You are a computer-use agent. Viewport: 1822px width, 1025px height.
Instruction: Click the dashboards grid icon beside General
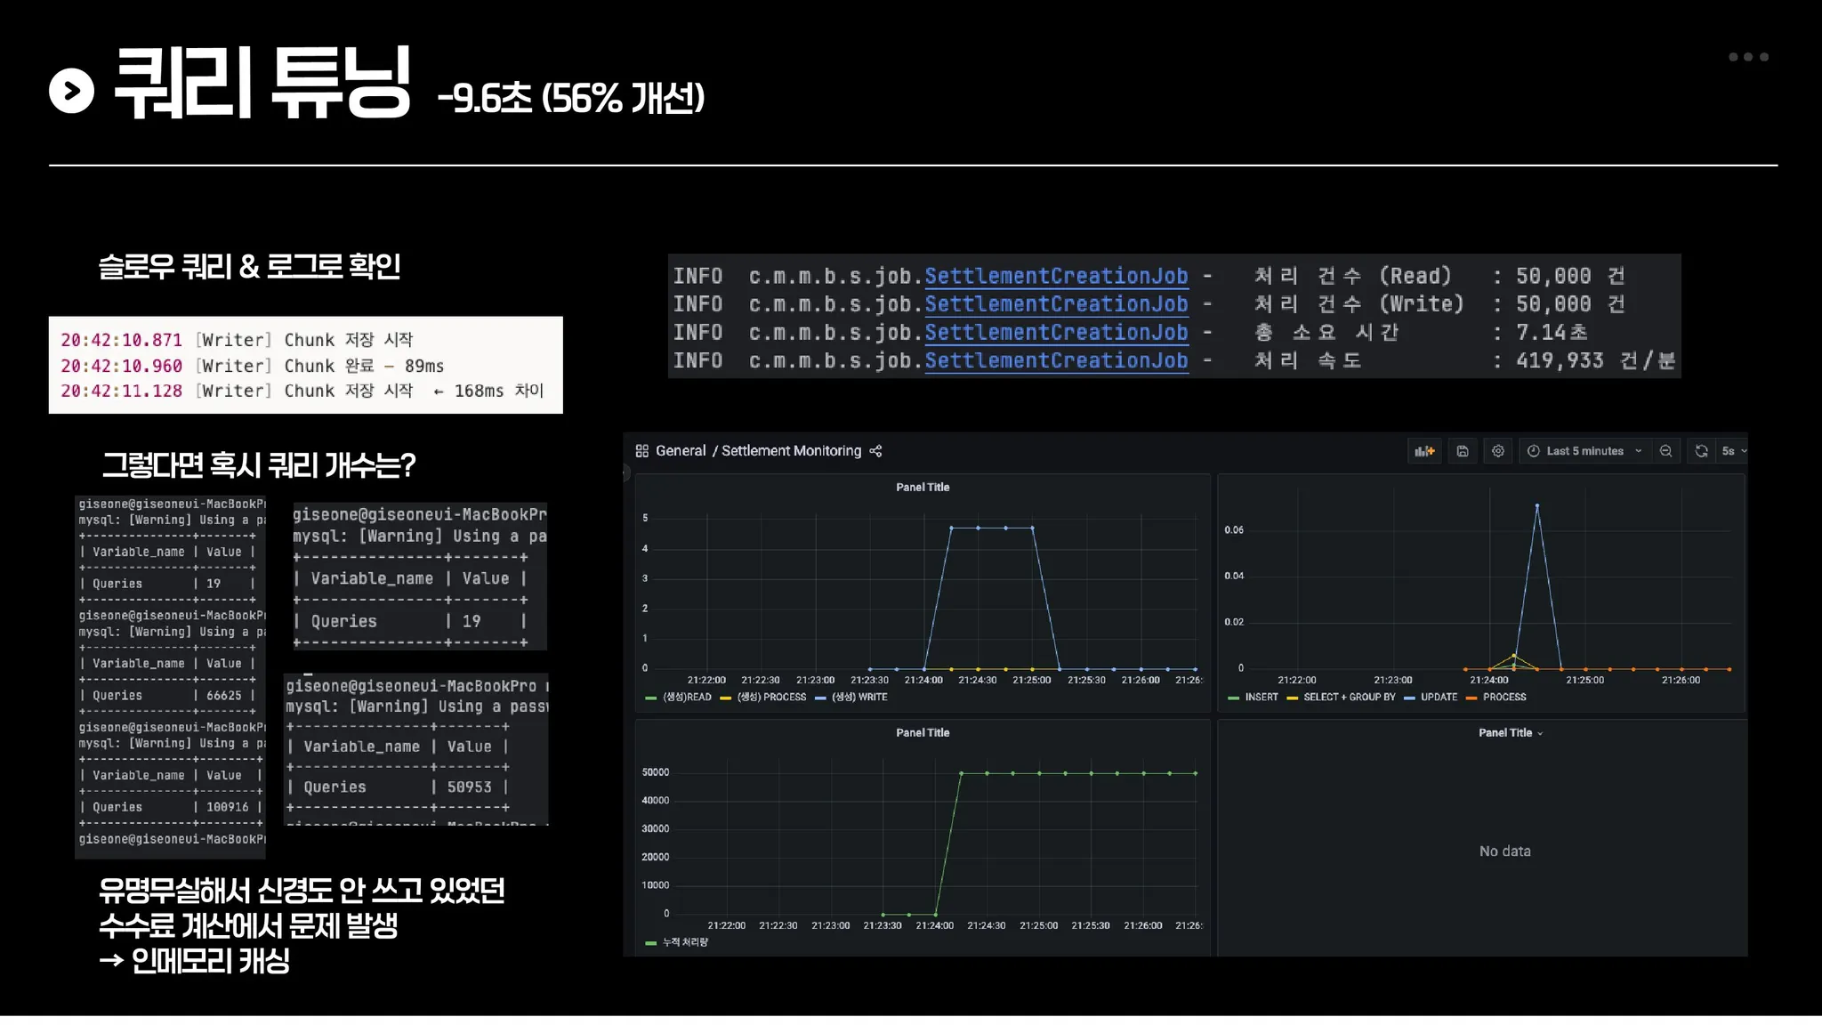pos(641,451)
